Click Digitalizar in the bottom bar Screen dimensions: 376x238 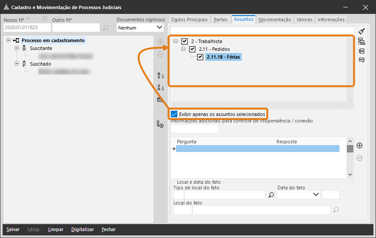pyautogui.click(x=83, y=229)
